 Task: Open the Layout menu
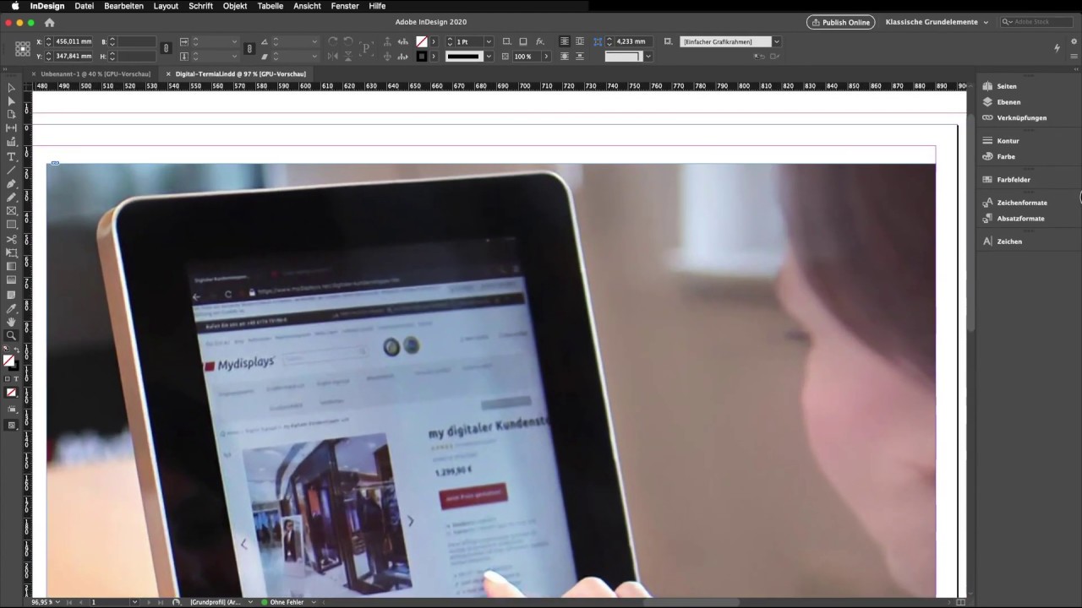166,6
